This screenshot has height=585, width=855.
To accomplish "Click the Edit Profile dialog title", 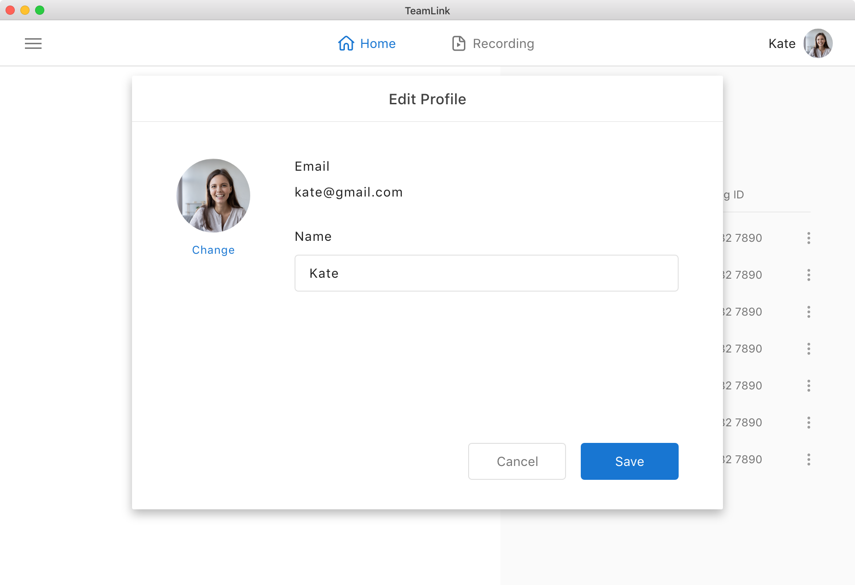I will coord(427,99).
